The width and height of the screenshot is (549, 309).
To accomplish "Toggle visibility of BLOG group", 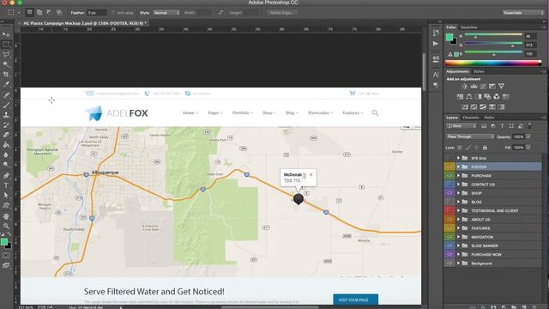I will pyautogui.click(x=449, y=202).
